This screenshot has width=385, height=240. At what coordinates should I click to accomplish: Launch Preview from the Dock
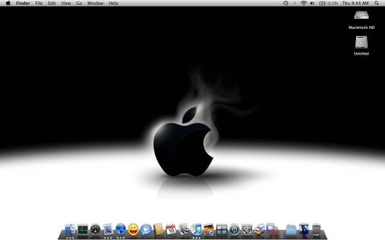183,230
